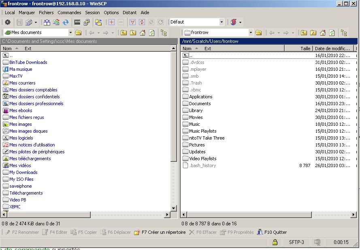Open the Local menu
This screenshot has width=360, height=250.
coord(10,13)
